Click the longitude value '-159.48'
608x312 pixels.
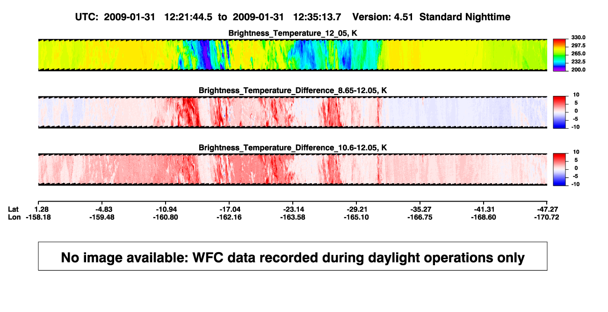pos(101,217)
